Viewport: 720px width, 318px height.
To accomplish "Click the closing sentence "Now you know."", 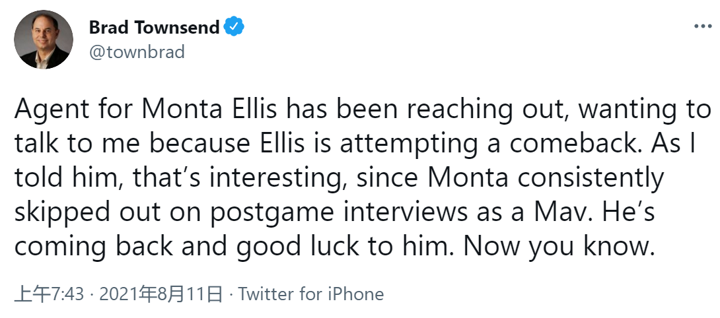I will point(558,247).
